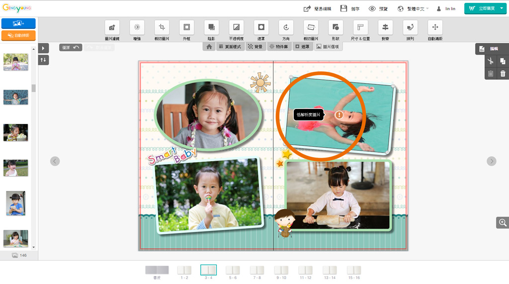Open the 編輯 edit panel on the right
509x284 pixels.
tap(492, 49)
